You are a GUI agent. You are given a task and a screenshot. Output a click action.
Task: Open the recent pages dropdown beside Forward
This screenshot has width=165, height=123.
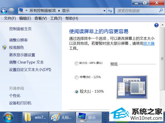16,11
